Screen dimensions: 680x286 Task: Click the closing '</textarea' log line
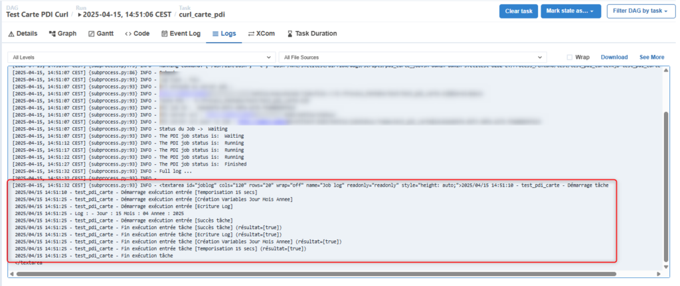28,263
